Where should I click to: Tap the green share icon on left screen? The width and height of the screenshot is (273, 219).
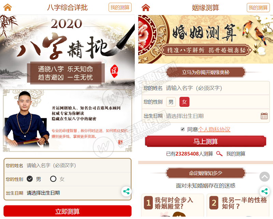click(x=126, y=191)
